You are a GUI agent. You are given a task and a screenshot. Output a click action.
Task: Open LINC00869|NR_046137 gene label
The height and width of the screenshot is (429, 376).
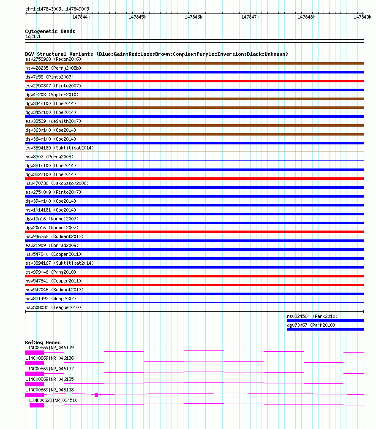coord(49,369)
